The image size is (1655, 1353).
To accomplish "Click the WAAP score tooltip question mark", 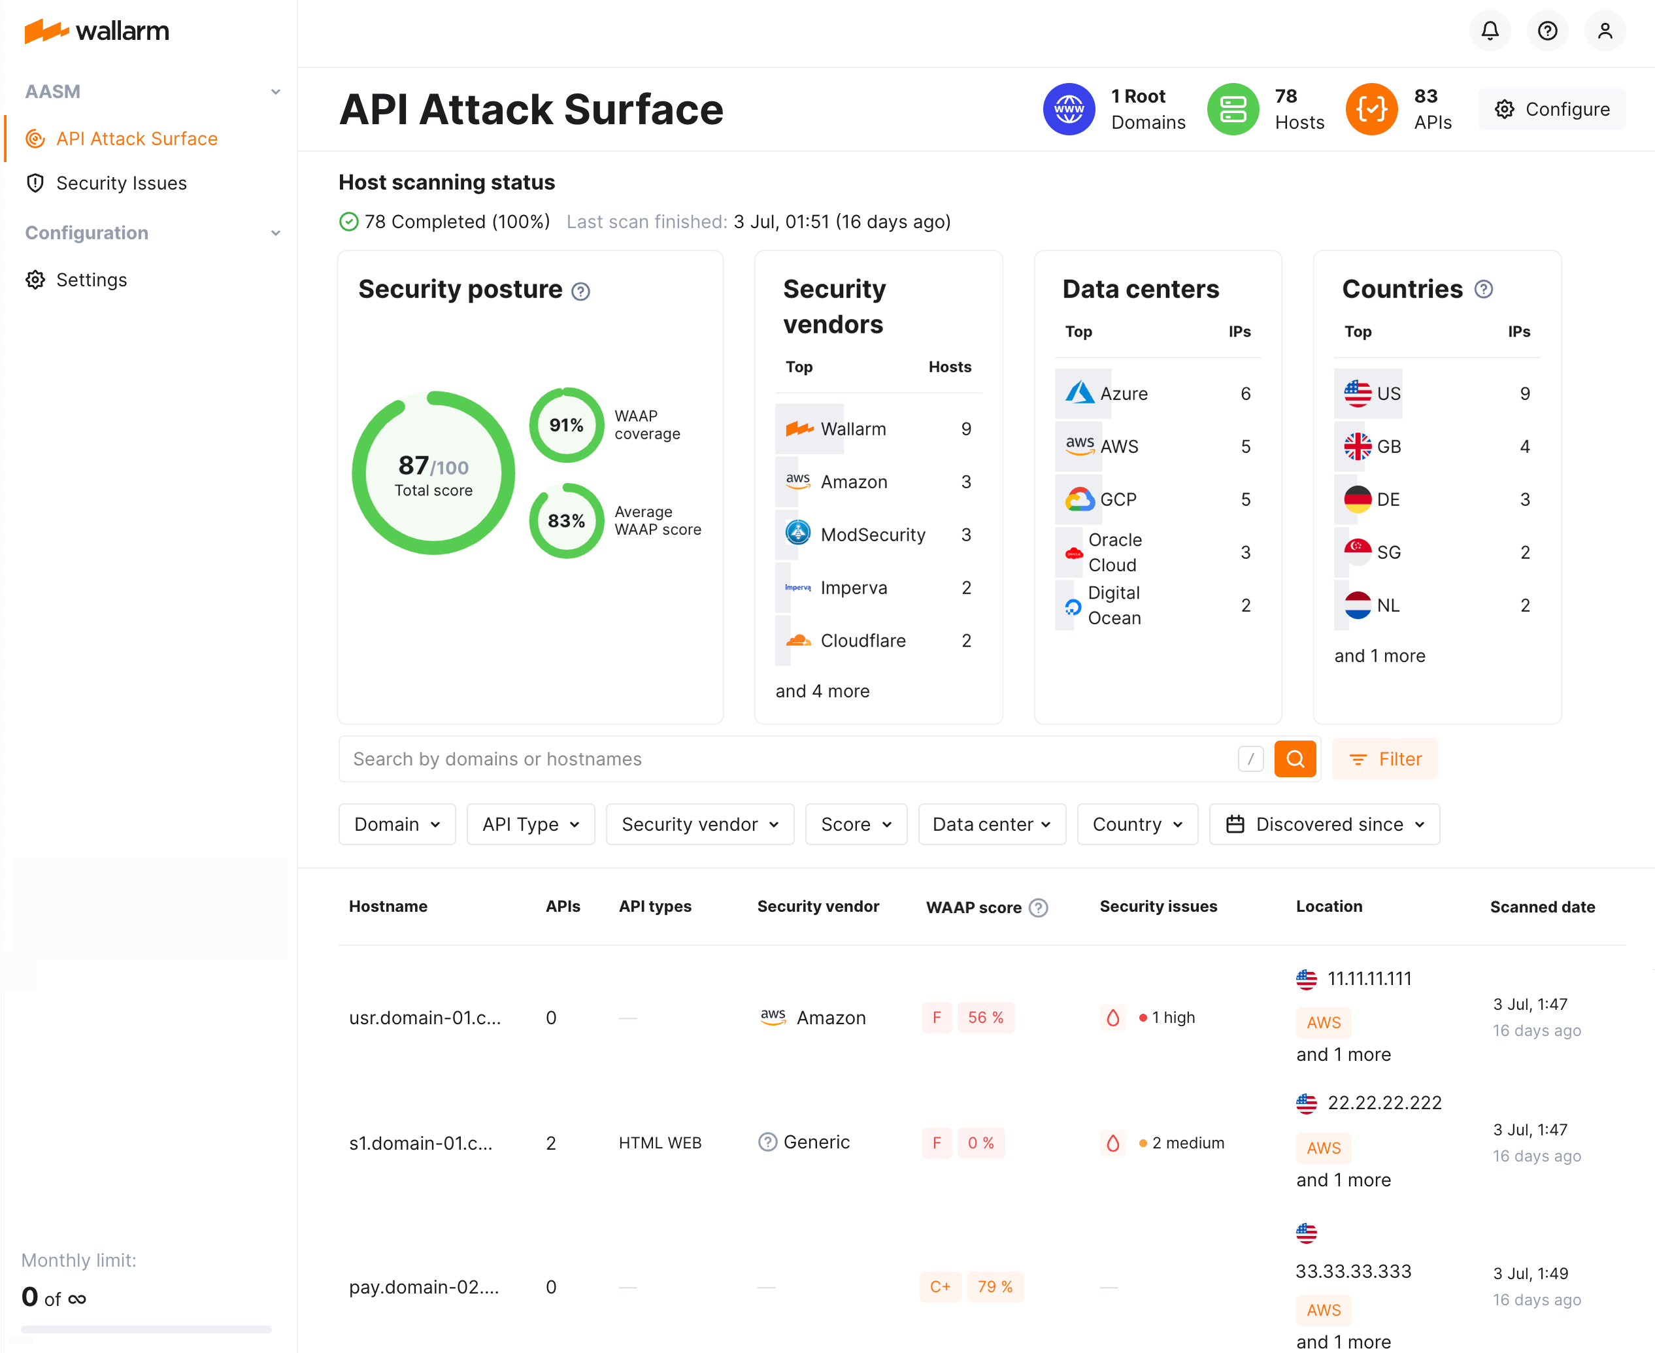I will 1037,907.
